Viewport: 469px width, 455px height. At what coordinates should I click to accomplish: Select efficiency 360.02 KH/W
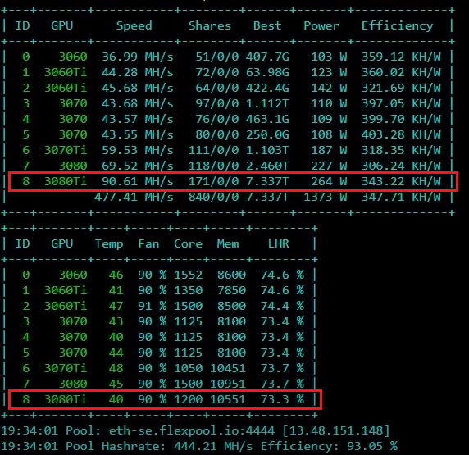click(401, 72)
